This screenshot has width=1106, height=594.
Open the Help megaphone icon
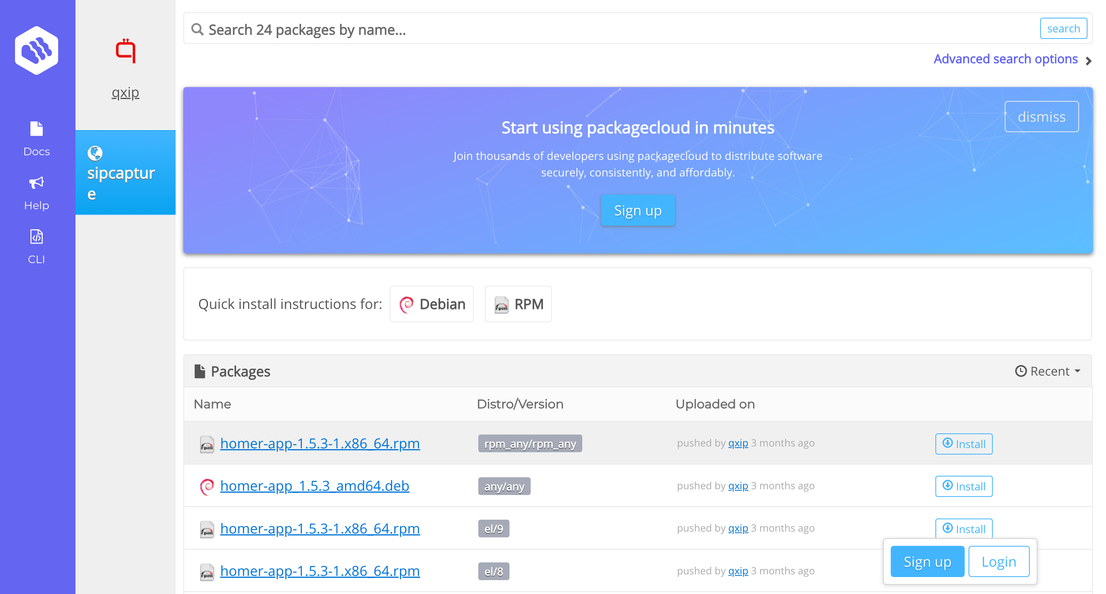[37, 183]
